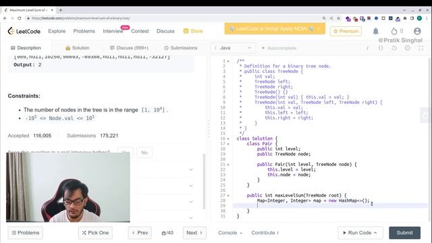Open the Contest nav item
432x243 pixels.
pyautogui.click(x=140, y=31)
